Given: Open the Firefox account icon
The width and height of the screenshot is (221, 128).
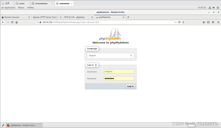Looking at the screenshot, I should pyautogui.click(x=213, y=22).
